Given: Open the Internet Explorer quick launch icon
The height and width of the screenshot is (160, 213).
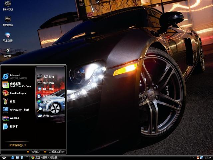Looking at the screenshot, I should [13, 158].
